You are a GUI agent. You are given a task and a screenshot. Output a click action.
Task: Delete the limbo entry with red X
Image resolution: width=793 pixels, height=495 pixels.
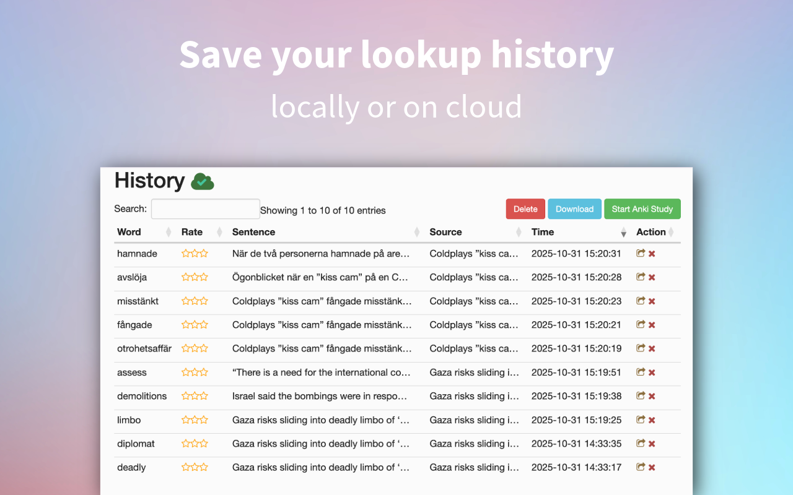pos(652,421)
